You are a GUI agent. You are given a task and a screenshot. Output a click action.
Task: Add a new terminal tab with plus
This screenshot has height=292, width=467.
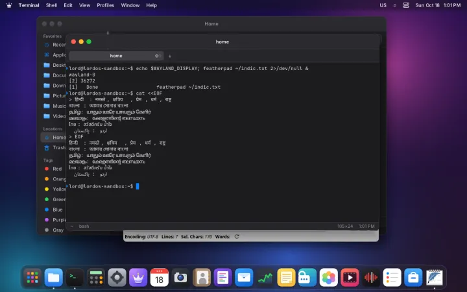pos(170,56)
